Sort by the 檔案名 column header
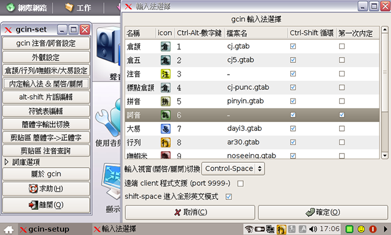This screenshot has height=235, width=391. 256,33
